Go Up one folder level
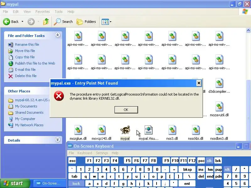251x188 pixels. pos(46,22)
